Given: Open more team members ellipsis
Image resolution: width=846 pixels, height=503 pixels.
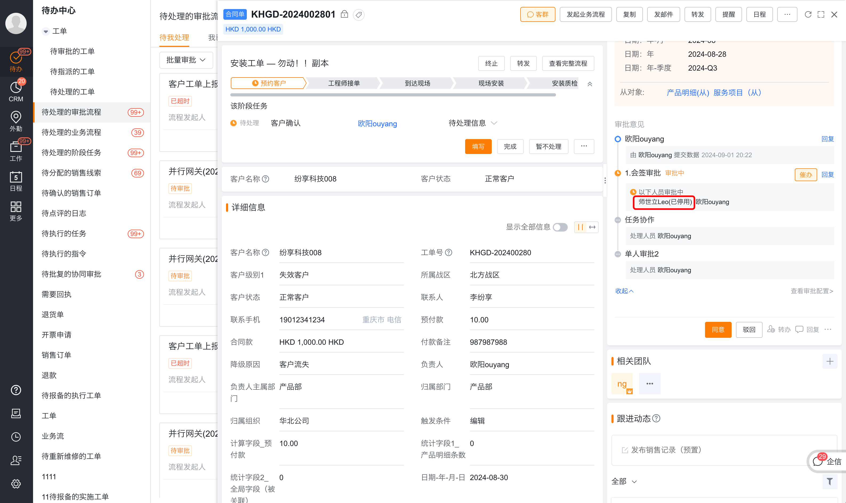Looking at the screenshot, I should coord(649,384).
